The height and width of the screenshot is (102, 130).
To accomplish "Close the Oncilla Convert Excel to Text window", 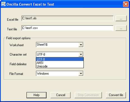I will 126,4.
